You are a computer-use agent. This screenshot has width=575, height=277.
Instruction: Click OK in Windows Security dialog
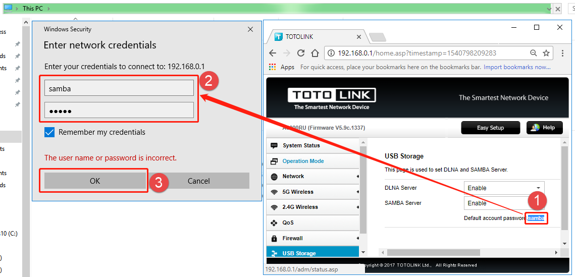point(95,181)
